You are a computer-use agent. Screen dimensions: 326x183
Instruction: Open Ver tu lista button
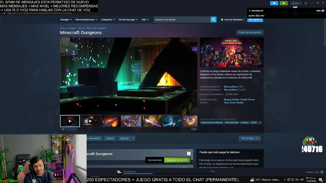250,138
